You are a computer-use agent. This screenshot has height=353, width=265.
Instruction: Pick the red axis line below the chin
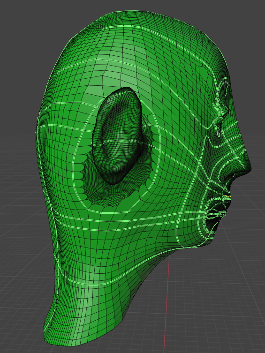167,304
